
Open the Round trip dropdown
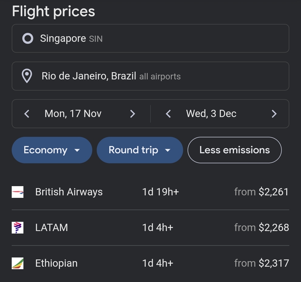[x=133, y=150]
